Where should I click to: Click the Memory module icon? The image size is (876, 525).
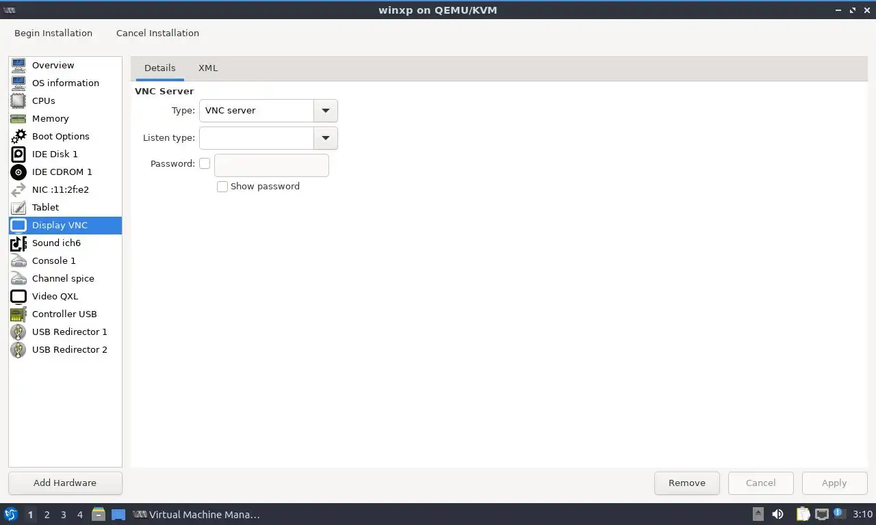point(18,118)
